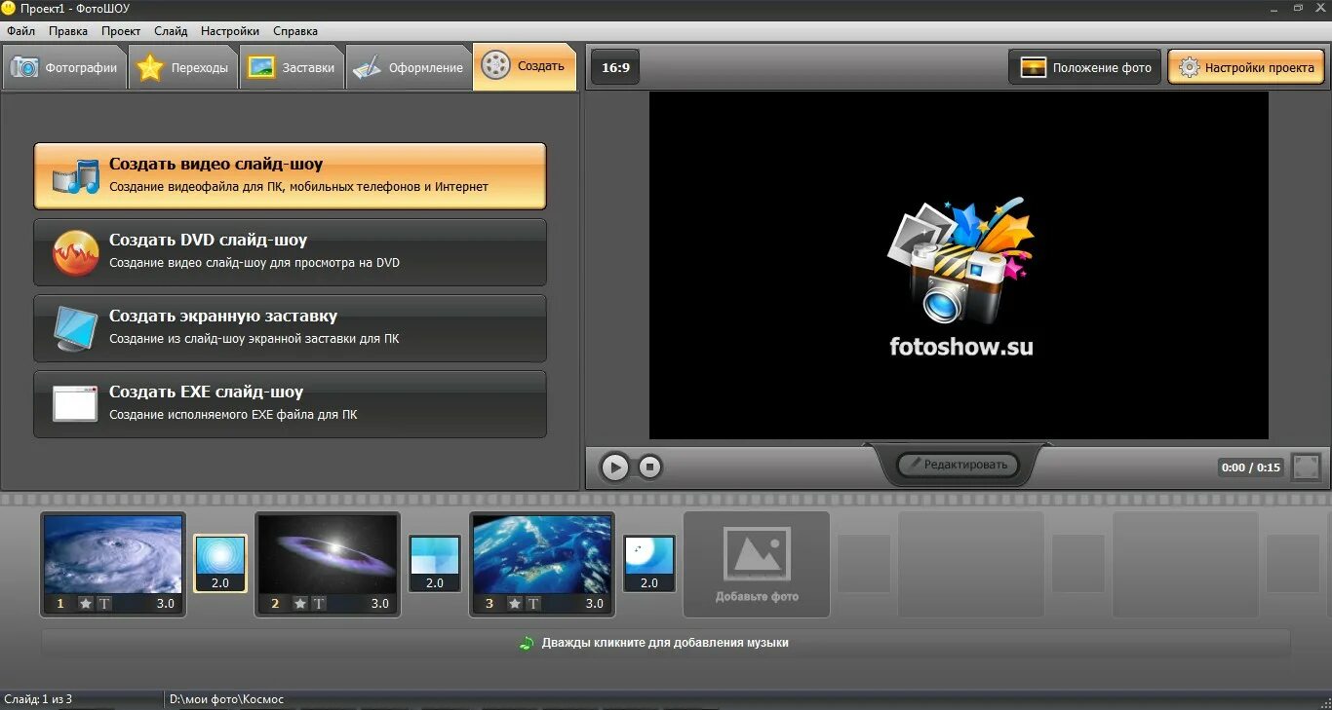Viewport: 1332px width, 710px height.
Task: Click the text T icon on slide 2
Action: click(x=320, y=604)
